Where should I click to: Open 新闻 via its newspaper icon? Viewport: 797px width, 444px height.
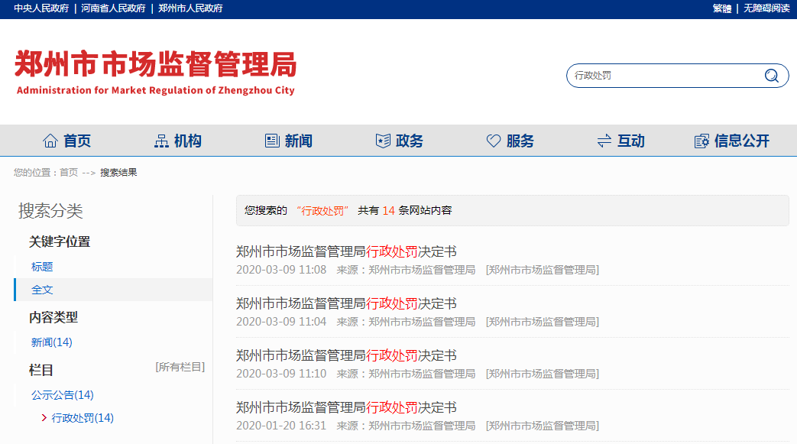pyautogui.click(x=272, y=140)
